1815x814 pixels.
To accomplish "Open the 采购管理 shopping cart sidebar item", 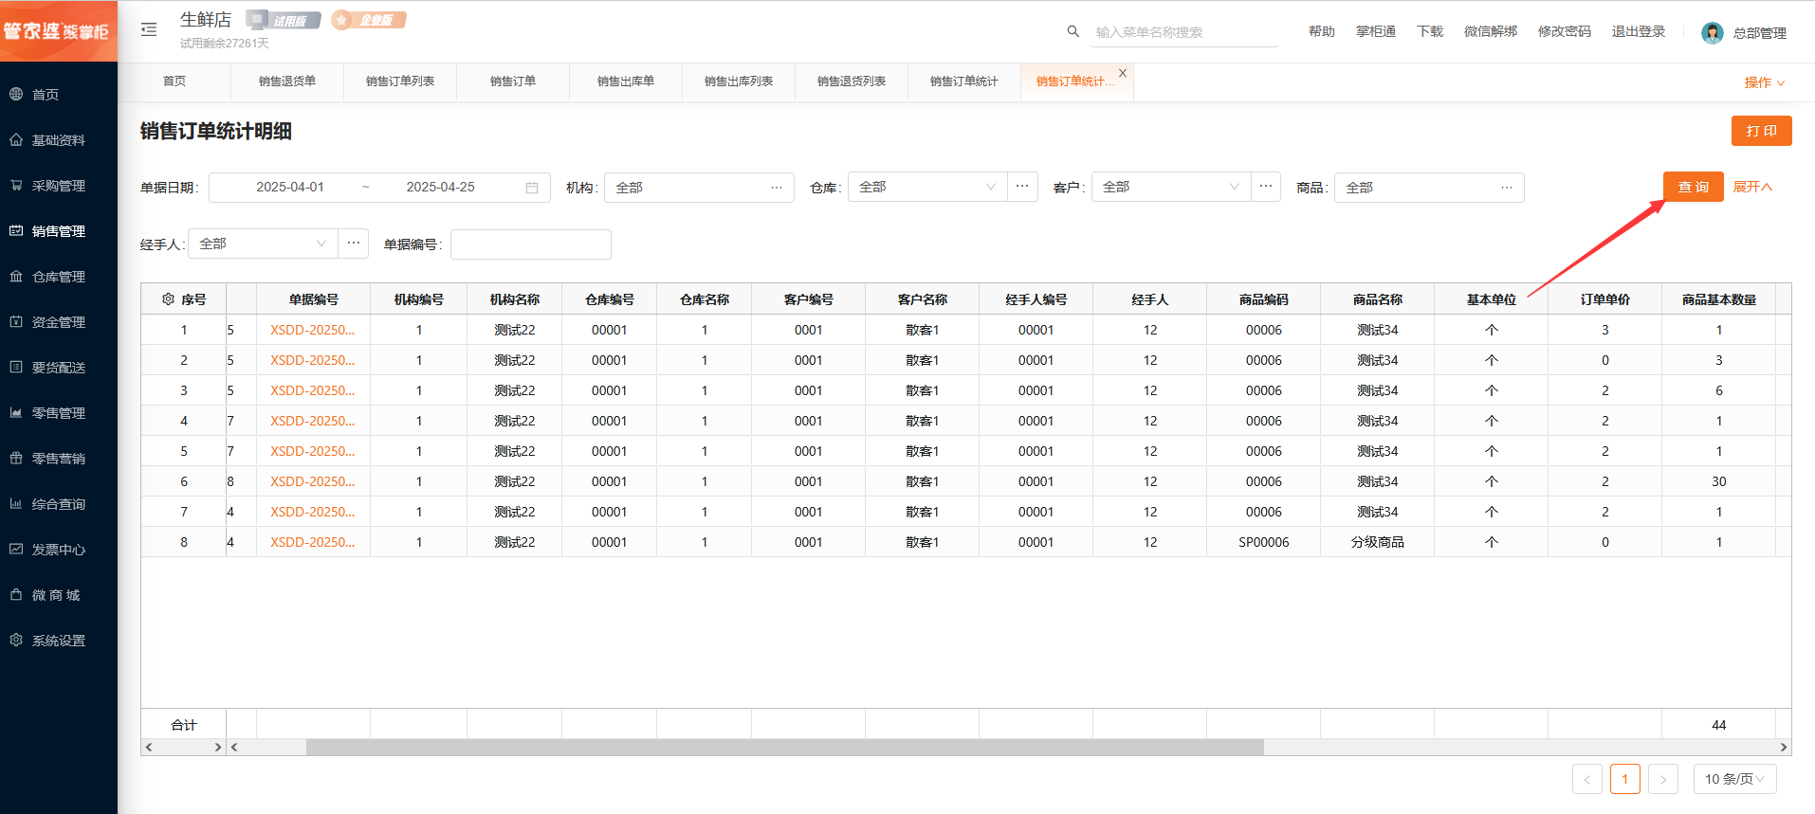I will coord(59,186).
